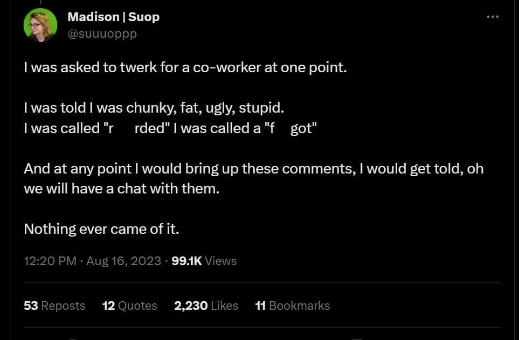Click the word "Bookmarks" label
519x340 pixels.
pos(299,306)
